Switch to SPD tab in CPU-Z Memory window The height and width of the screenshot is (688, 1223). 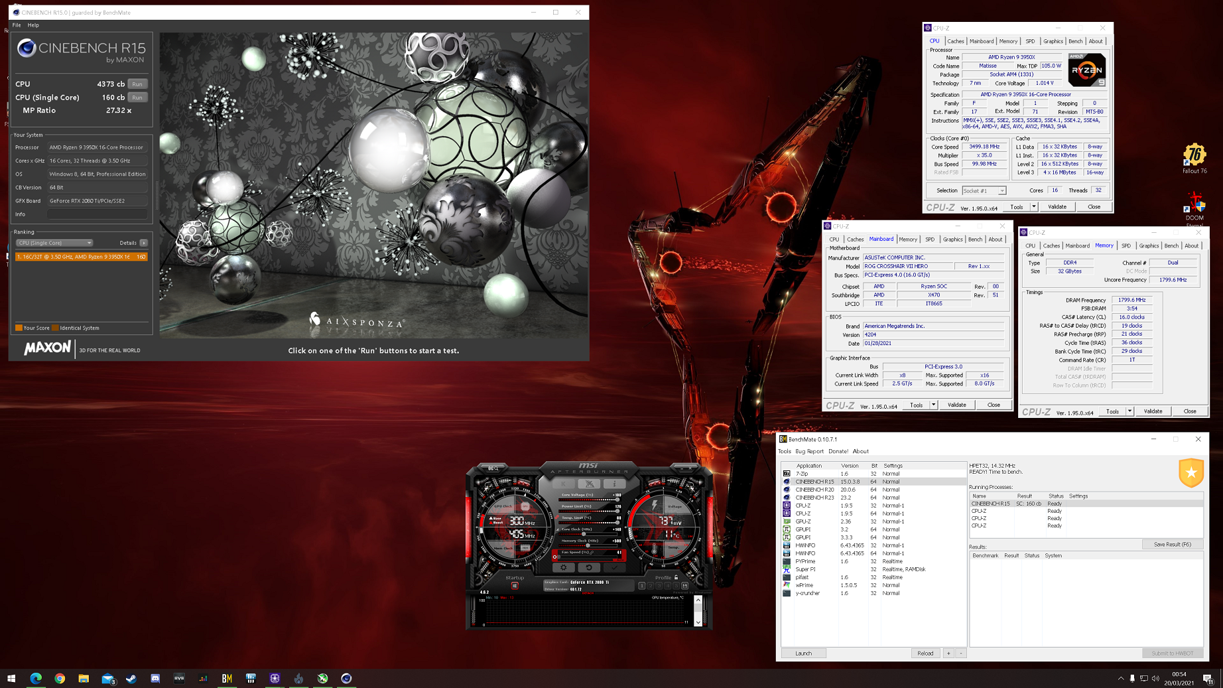[x=1126, y=245]
